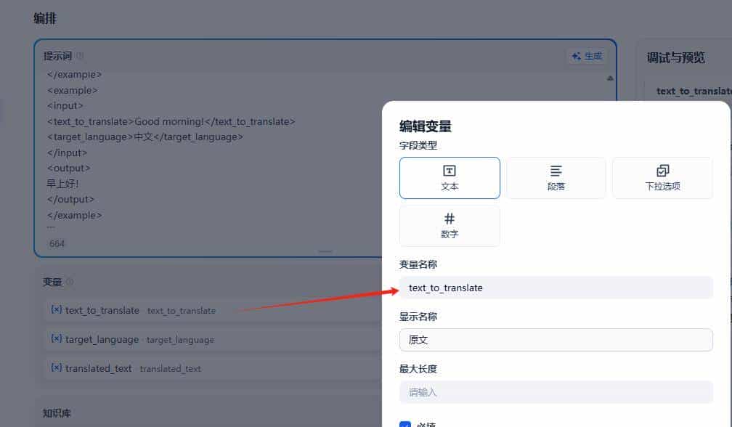Click the help icon next to 变量
The image size is (732, 427).
[x=70, y=281]
